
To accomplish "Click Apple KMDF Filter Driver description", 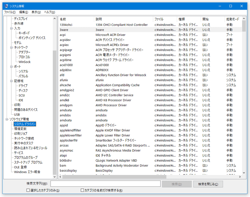I will click(x=113, y=130).
